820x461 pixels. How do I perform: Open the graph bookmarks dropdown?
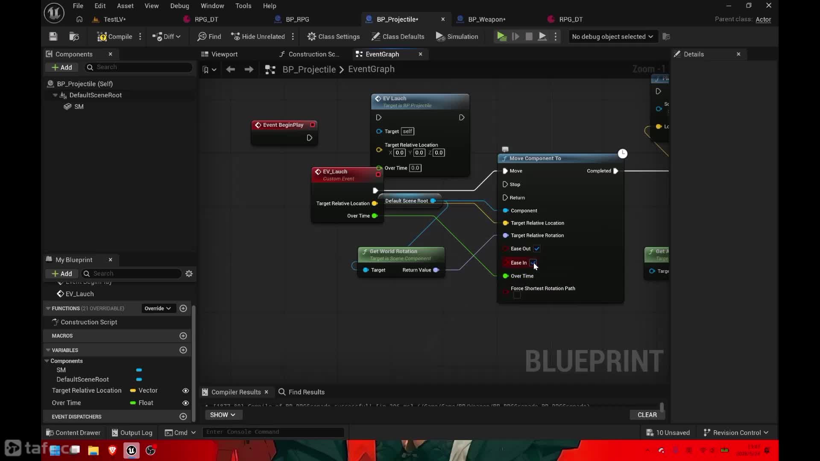[209, 70]
